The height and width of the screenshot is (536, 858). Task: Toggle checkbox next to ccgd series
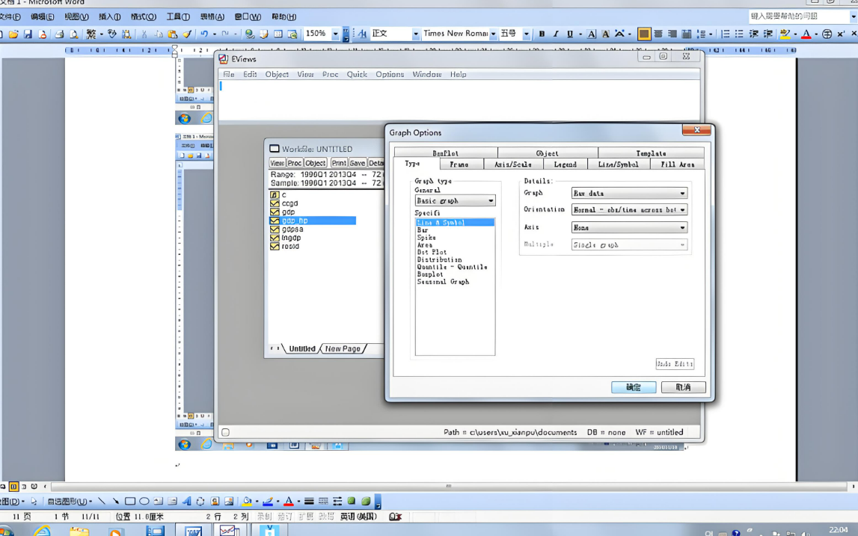[275, 203]
